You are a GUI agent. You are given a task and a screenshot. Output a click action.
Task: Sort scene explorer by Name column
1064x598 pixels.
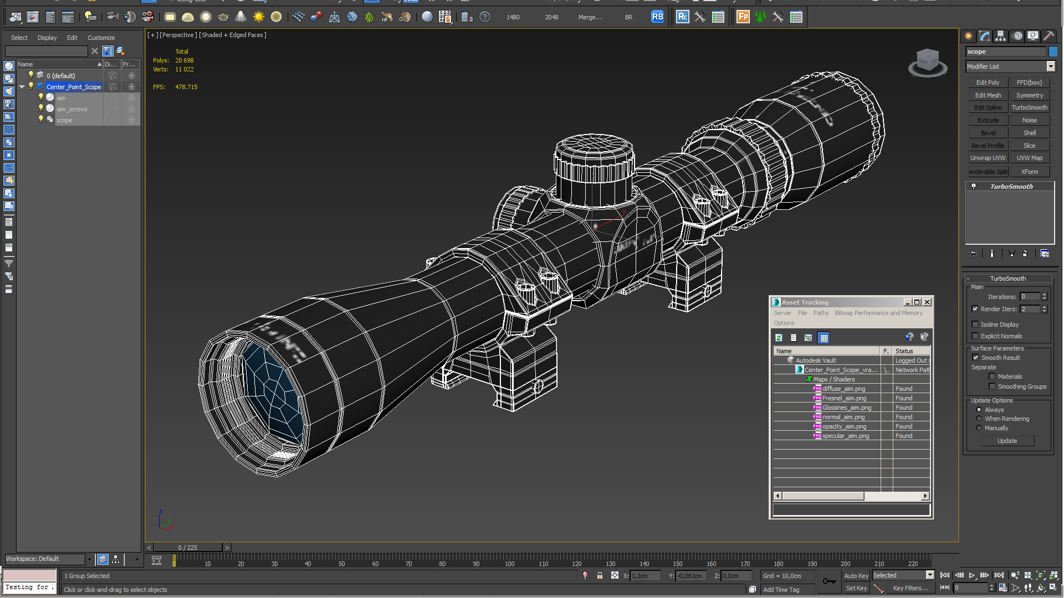coord(60,64)
